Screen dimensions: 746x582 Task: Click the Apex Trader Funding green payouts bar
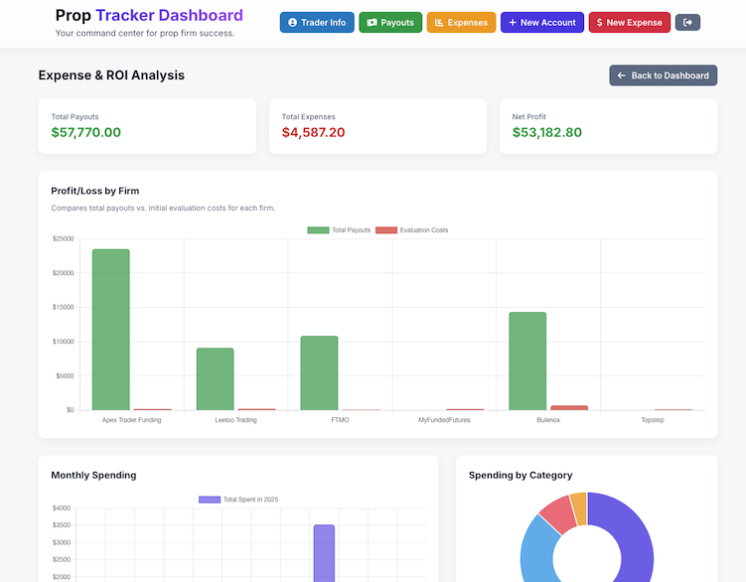pos(110,329)
